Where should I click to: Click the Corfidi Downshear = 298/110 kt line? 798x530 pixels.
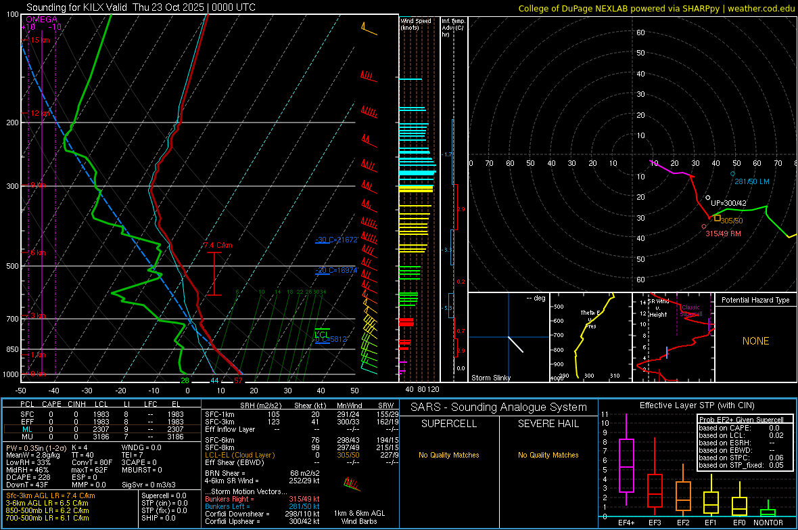click(262, 514)
